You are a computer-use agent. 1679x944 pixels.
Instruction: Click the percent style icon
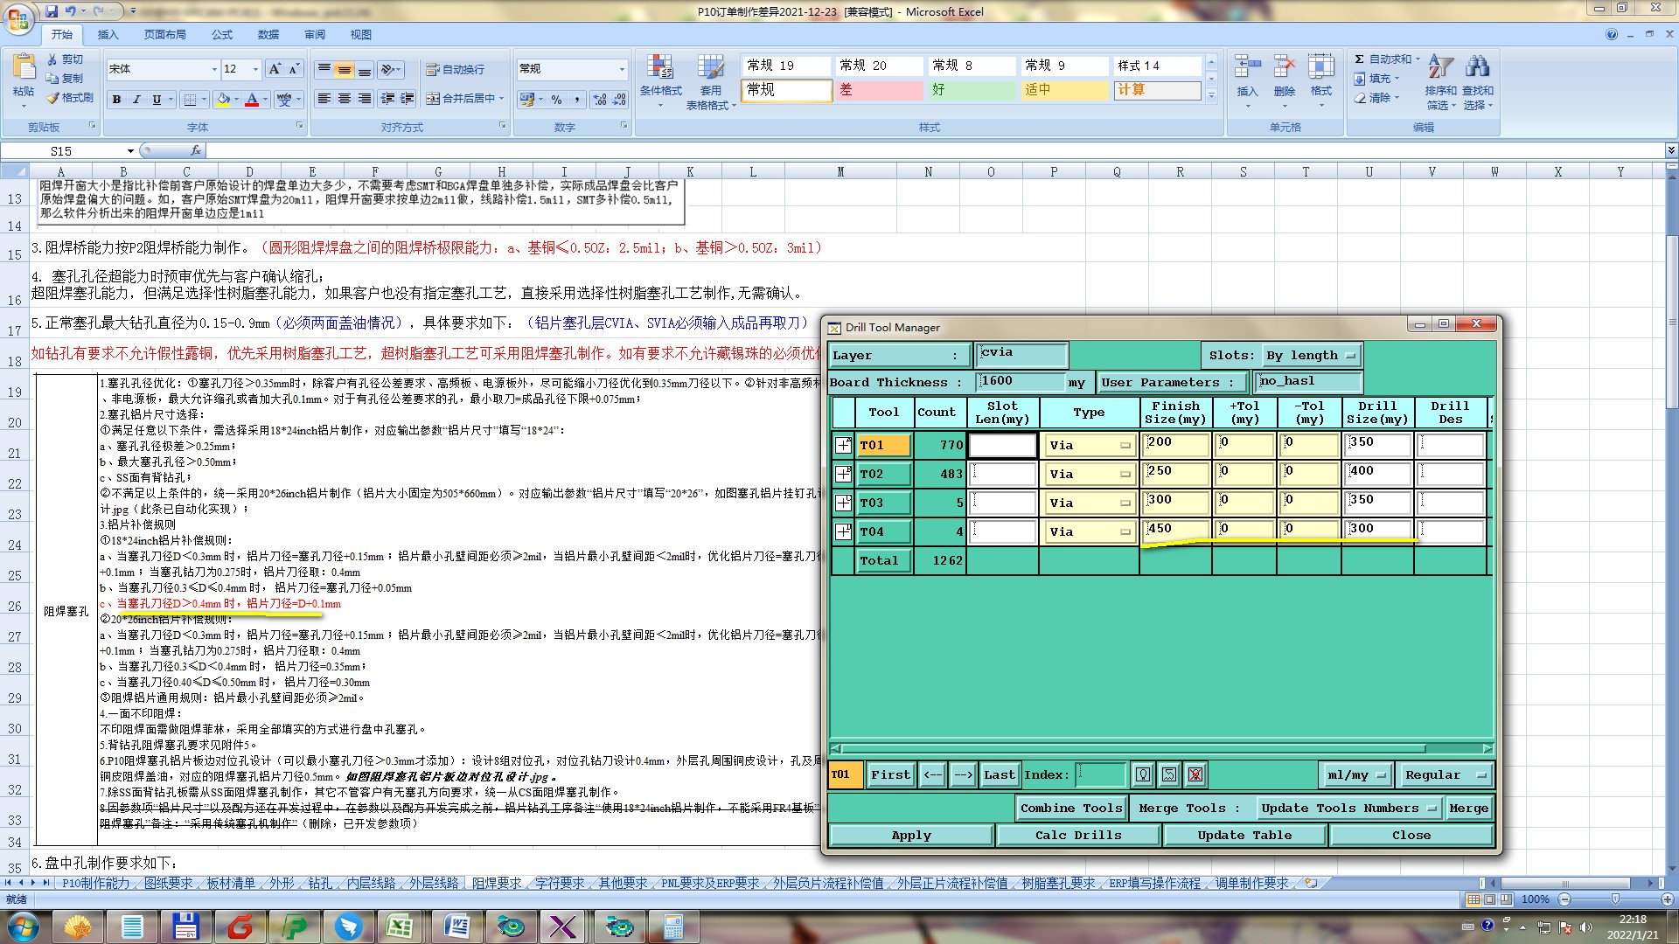556,100
